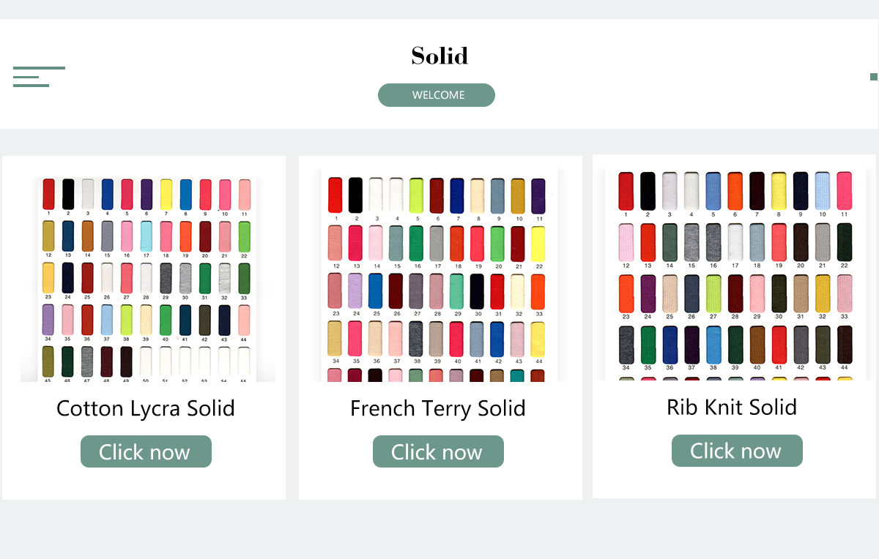Click now under Cotton Lycra Solid

pyautogui.click(x=146, y=451)
